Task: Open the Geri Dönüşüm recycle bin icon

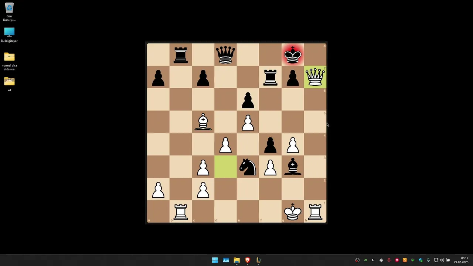Action: [9, 12]
